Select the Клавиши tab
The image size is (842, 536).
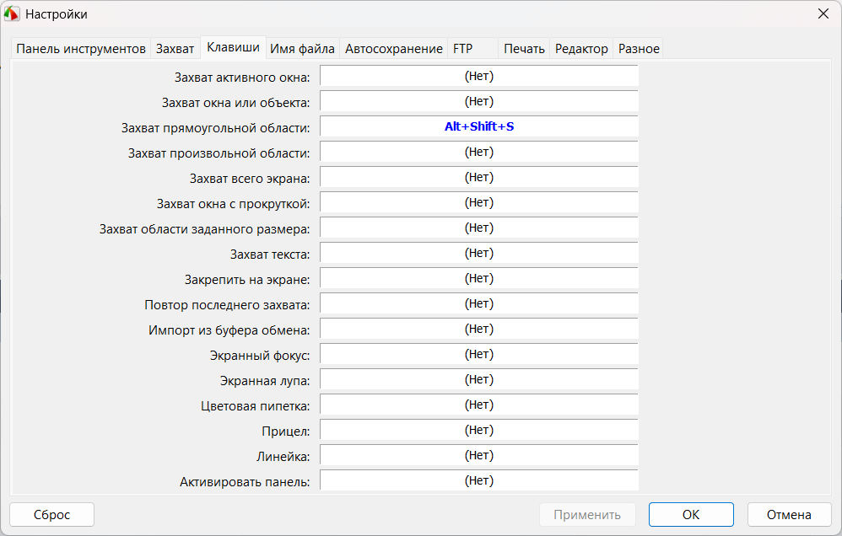[233, 47]
